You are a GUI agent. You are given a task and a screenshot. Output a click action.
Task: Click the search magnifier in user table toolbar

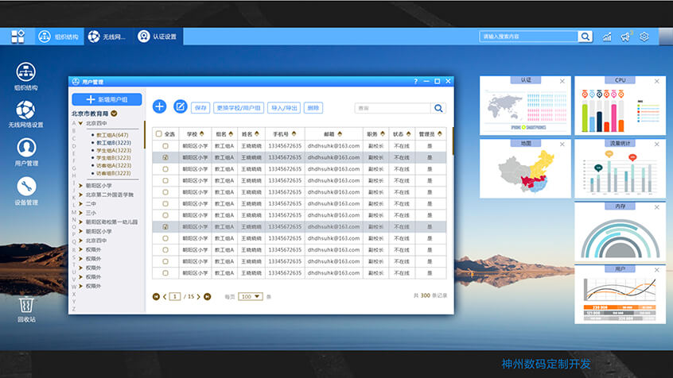tap(438, 108)
